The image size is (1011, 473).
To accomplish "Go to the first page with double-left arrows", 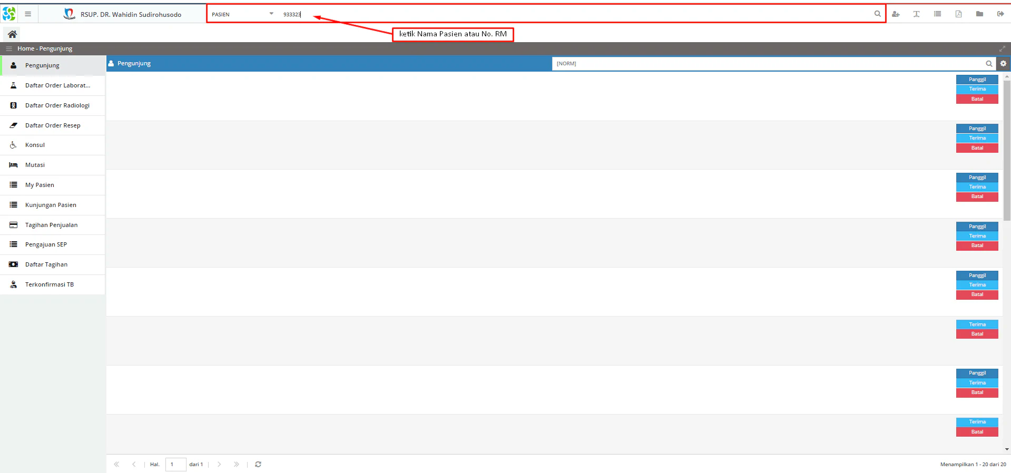I will 116,465.
